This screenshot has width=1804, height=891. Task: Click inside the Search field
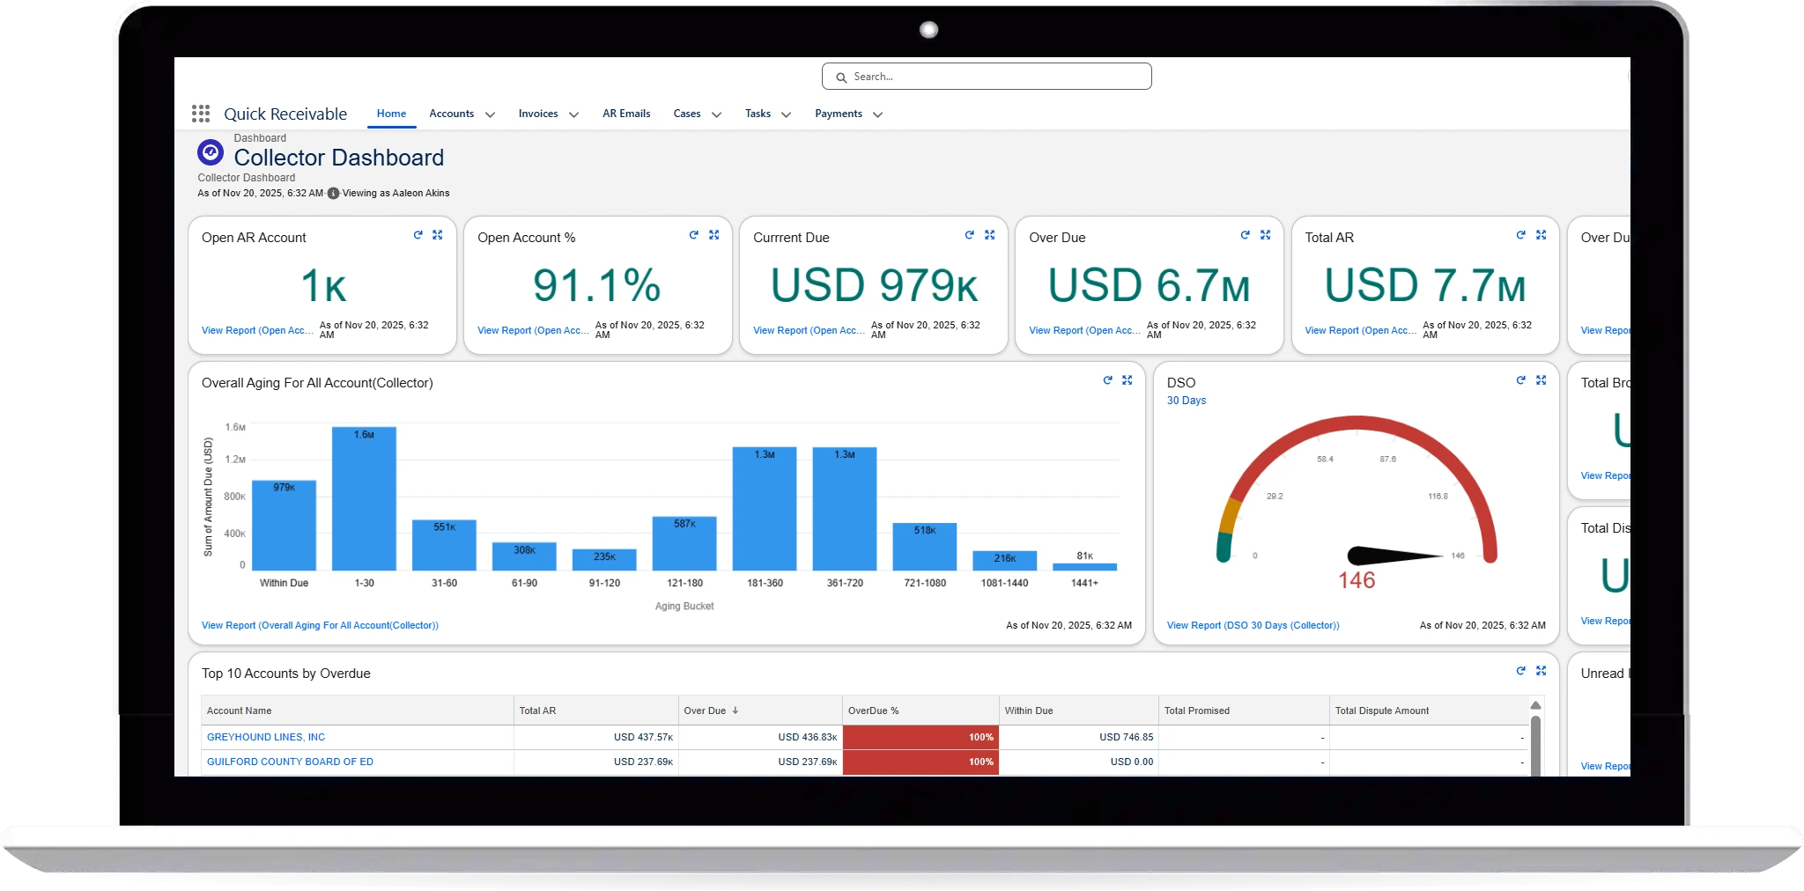click(987, 77)
